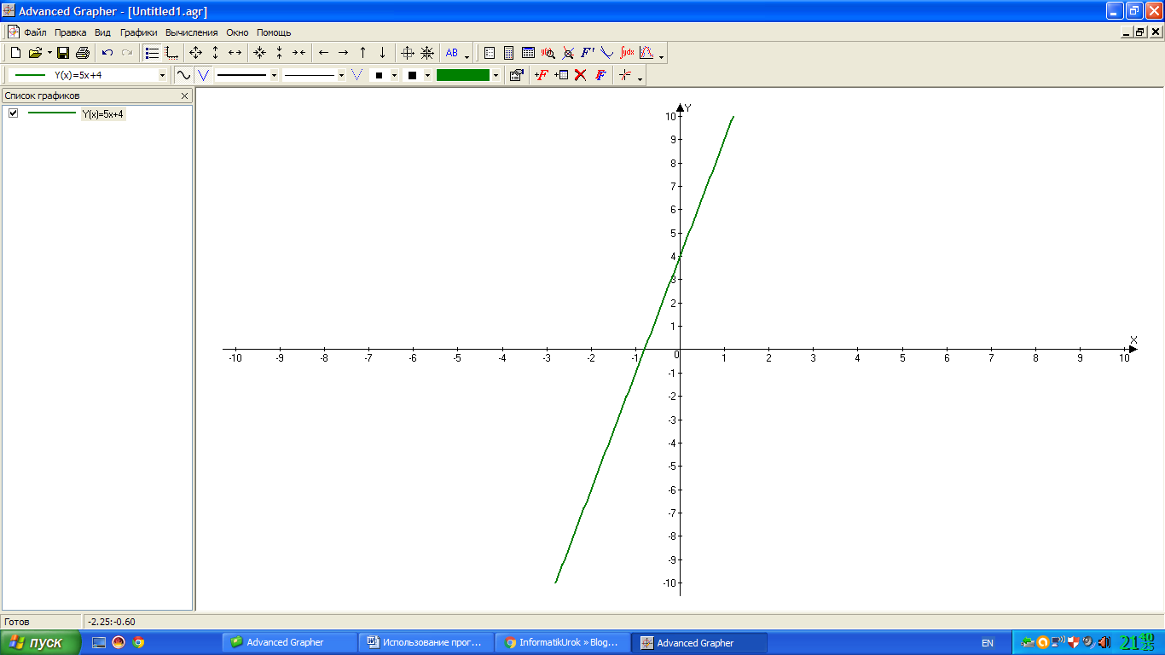Move the view down with the arrow
The image size is (1165, 655).
click(382, 53)
